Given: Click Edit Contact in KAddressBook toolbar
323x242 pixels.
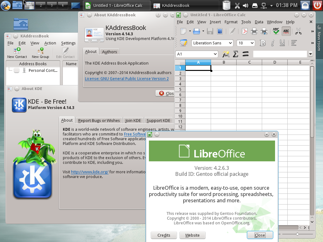Looking at the screenshot, I should [x=65, y=53].
